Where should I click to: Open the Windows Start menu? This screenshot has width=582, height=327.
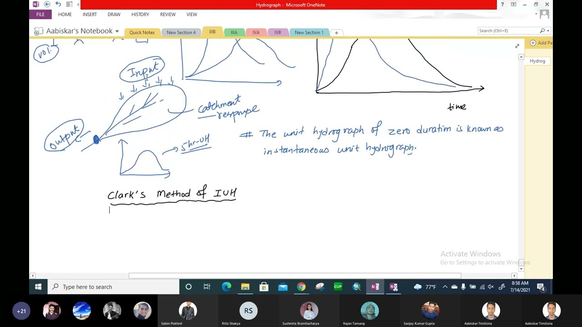[38, 287]
